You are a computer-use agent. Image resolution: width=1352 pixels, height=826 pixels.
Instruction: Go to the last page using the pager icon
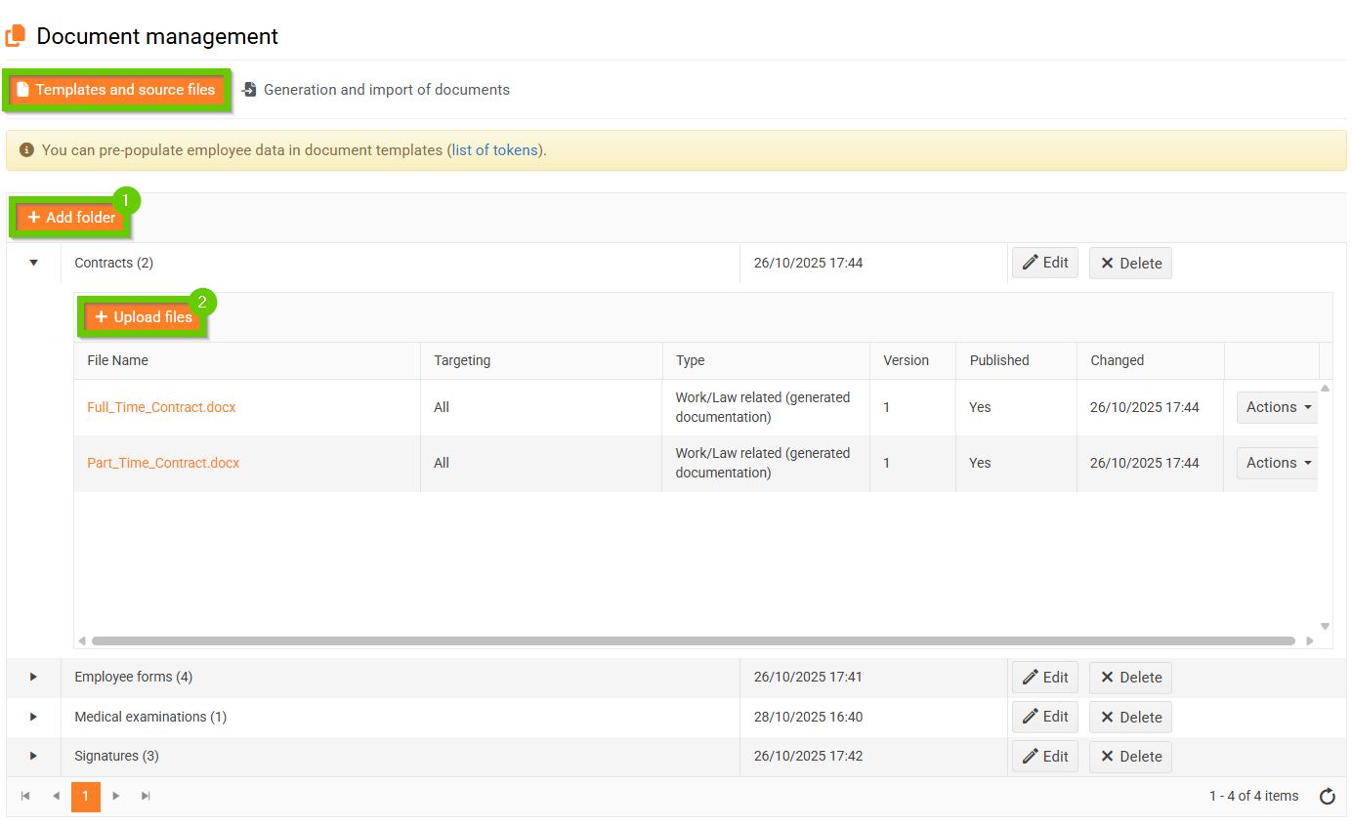pos(146,797)
